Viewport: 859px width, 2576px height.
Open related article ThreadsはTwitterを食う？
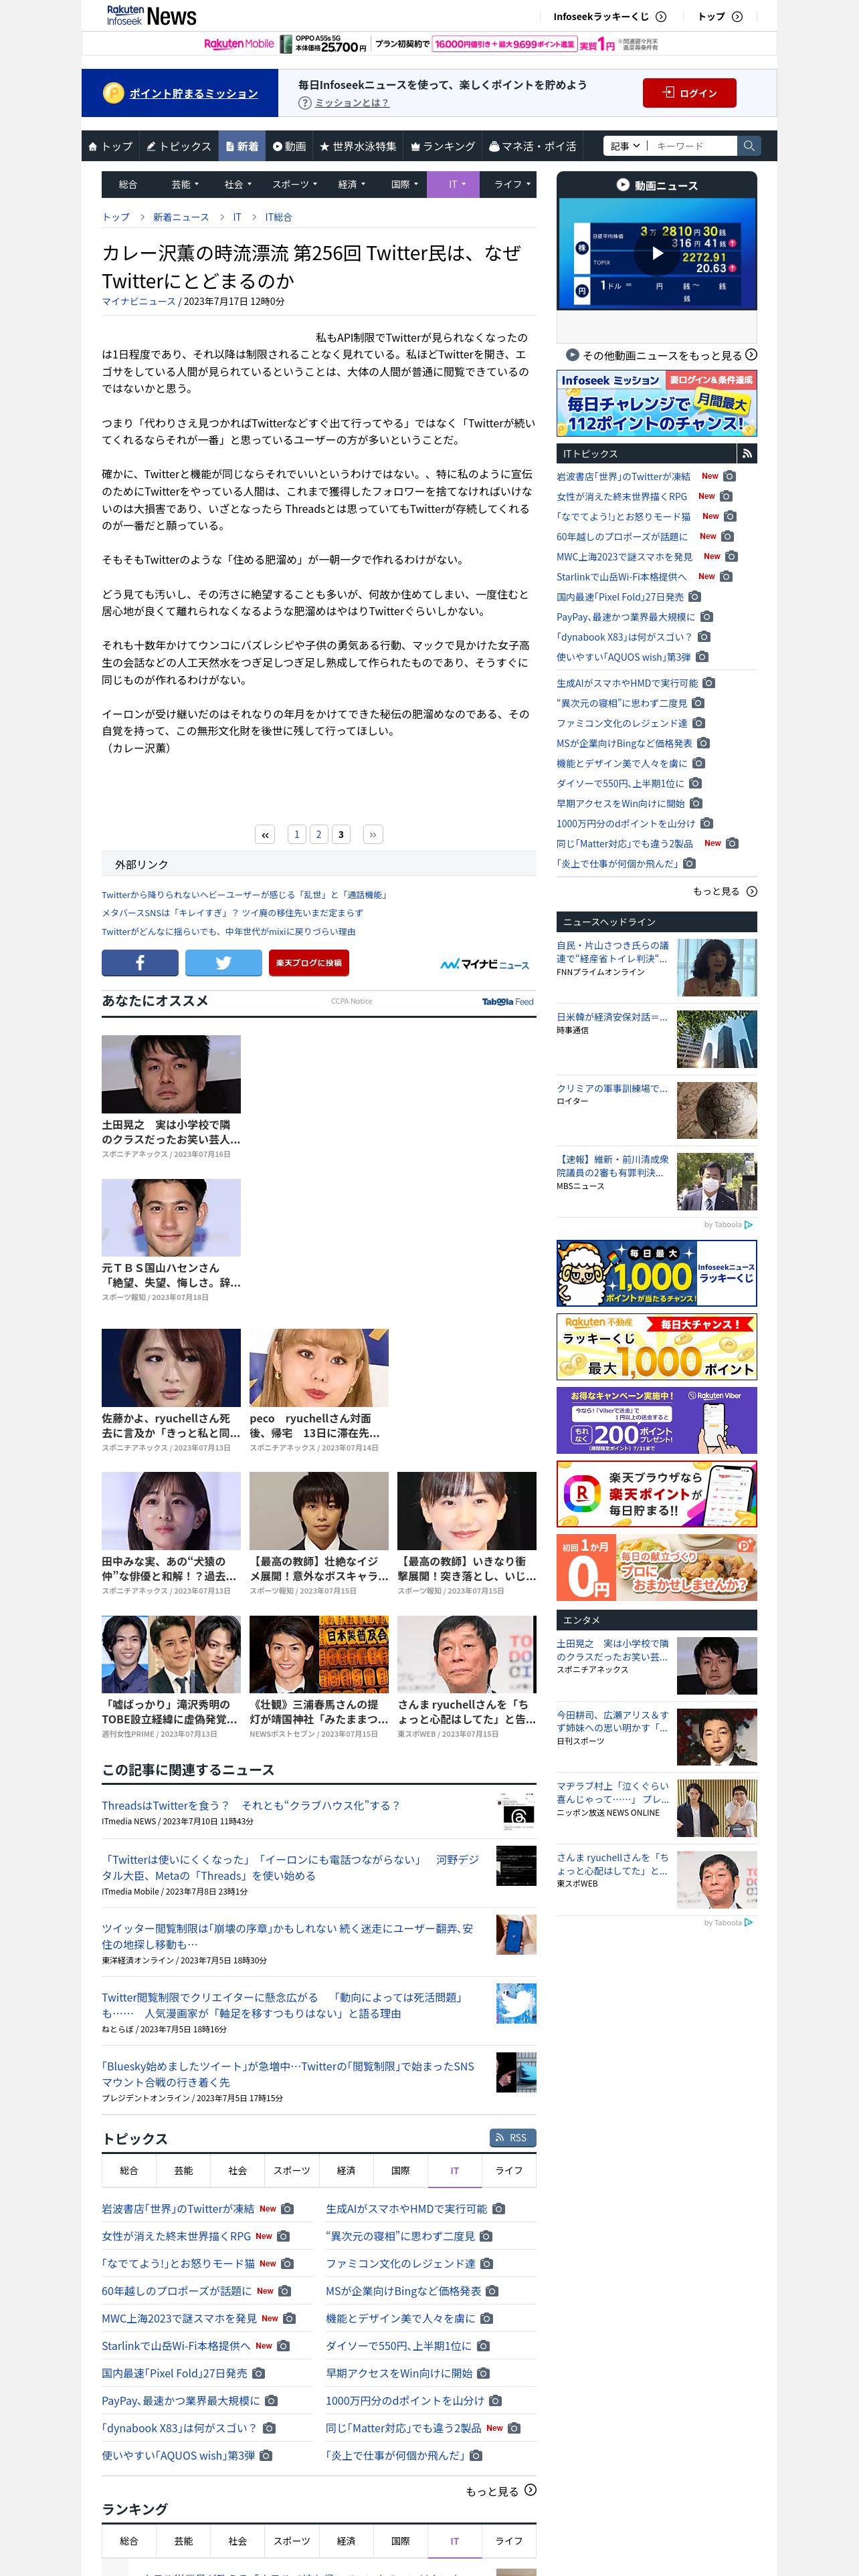click(x=250, y=1805)
